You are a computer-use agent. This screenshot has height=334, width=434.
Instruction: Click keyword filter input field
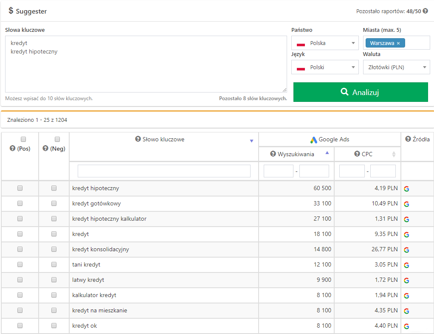pyautogui.click(x=164, y=171)
